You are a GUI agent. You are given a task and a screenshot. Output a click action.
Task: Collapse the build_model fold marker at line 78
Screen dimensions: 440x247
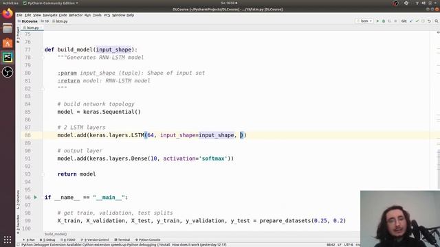43,58
